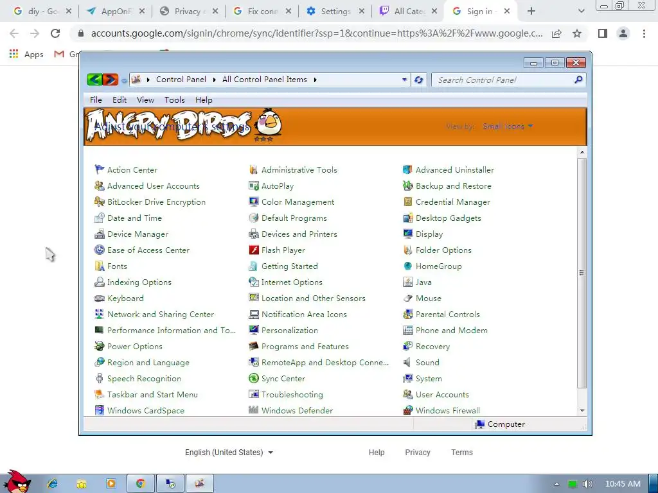This screenshot has height=493, width=658.
Task: Open the recent pages dropdown arrow
Action: click(x=124, y=80)
